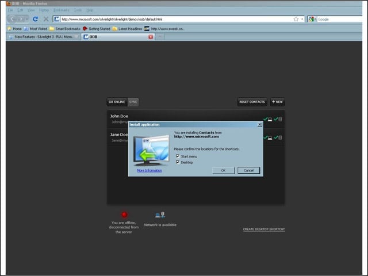Reload the page with refresh icon
368x276 pixels.
point(36,19)
